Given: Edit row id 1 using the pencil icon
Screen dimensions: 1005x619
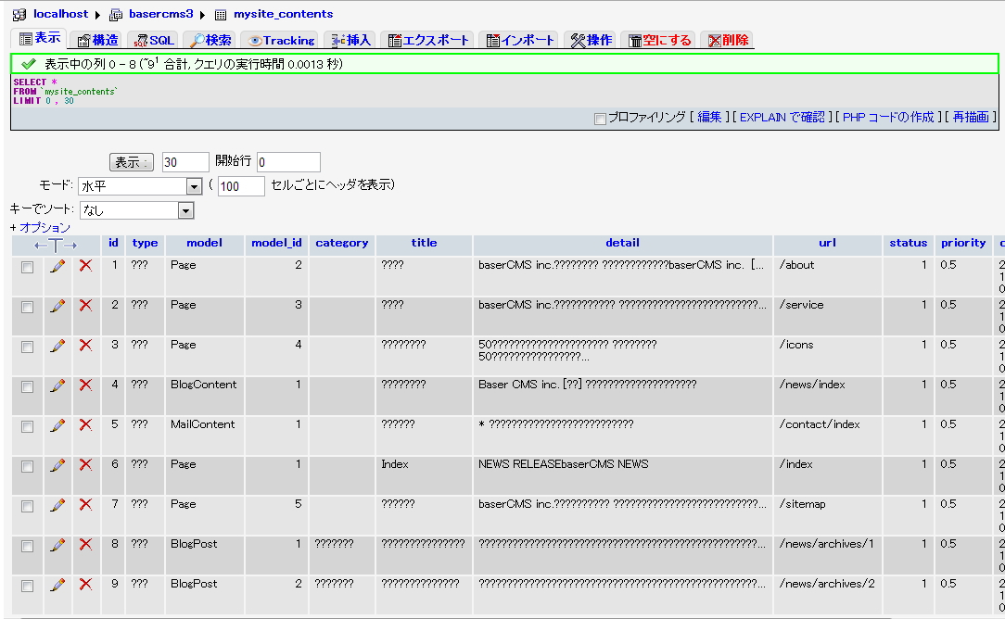Looking at the screenshot, I should tap(58, 265).
